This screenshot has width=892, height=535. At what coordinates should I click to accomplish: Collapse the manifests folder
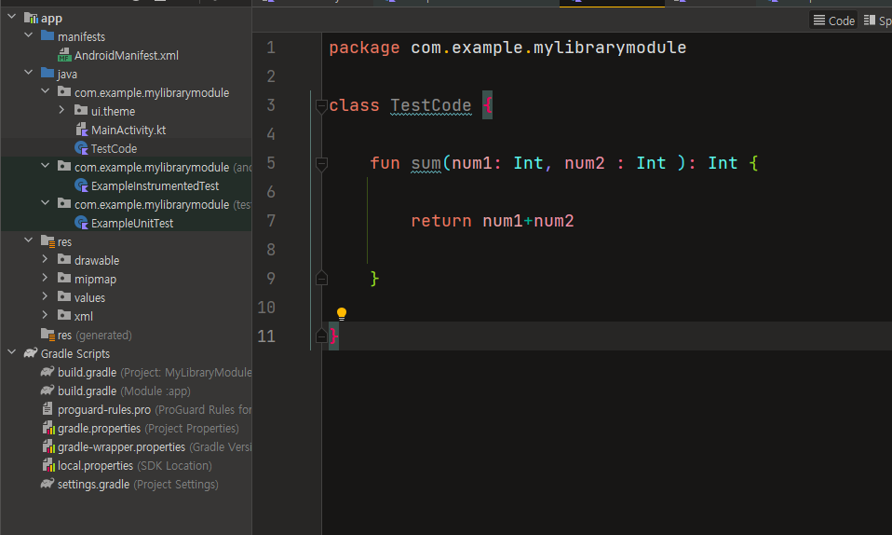pos(29,35)
